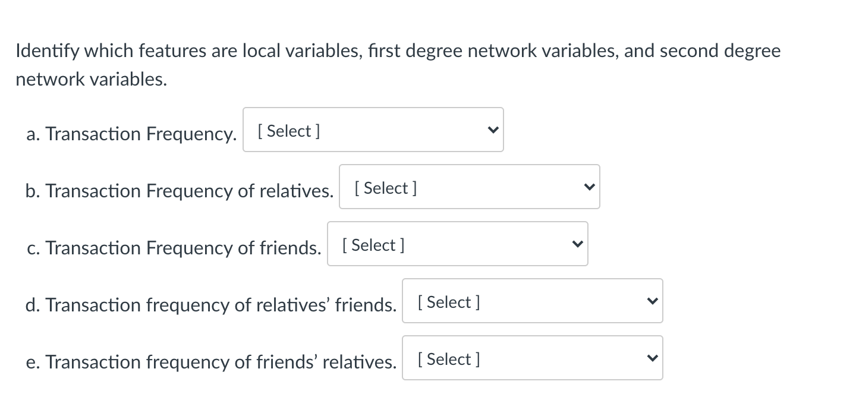The height and width of the screenshot is (416, 856).
Task: Click the [Select] placeholder text in option c
Action: click(x=373, y=245)
